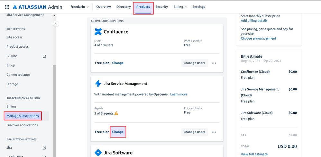Collapse the sidebar using the arrow button
Screen dimensions: 321x157
56,24
